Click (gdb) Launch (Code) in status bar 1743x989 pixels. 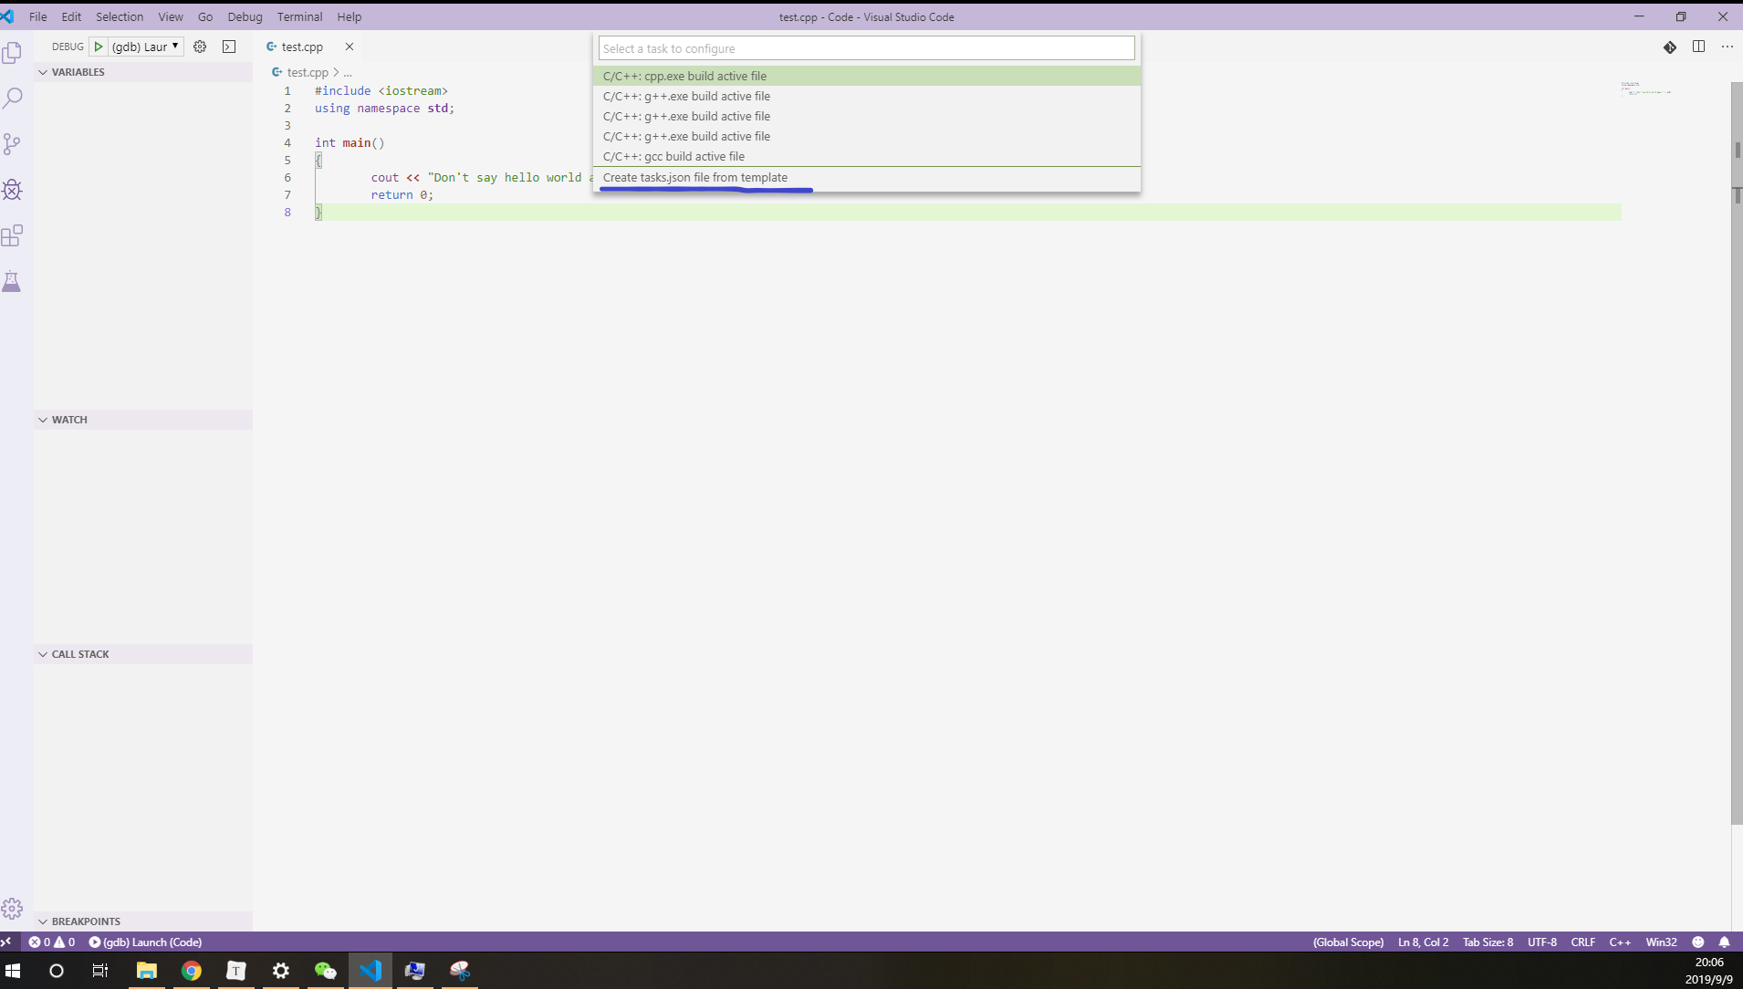point(145,942)
